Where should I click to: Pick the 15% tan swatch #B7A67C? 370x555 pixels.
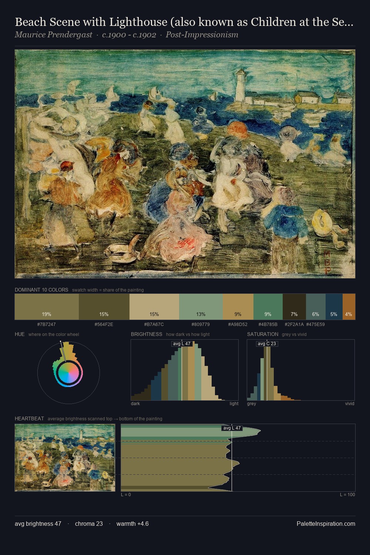pos(154,307)
